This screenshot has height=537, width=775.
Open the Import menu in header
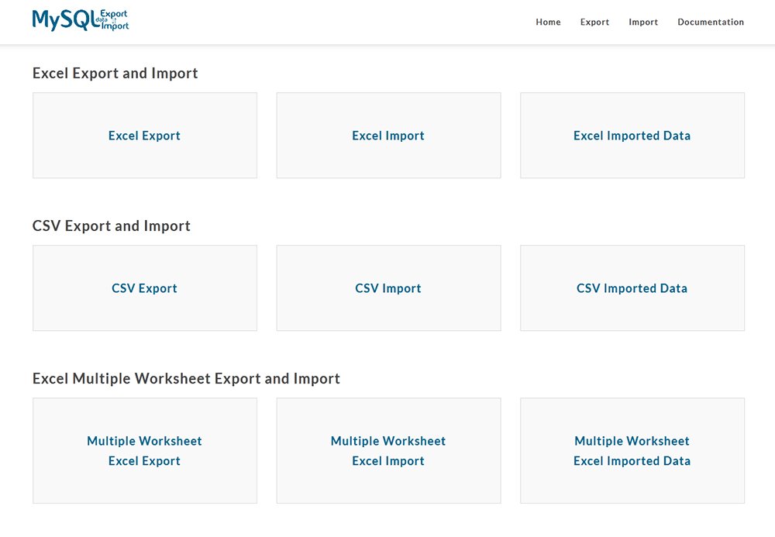(643, 22)
